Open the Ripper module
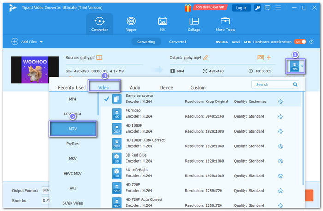Screen dimensions: 323x211 [x=131, y=24]
